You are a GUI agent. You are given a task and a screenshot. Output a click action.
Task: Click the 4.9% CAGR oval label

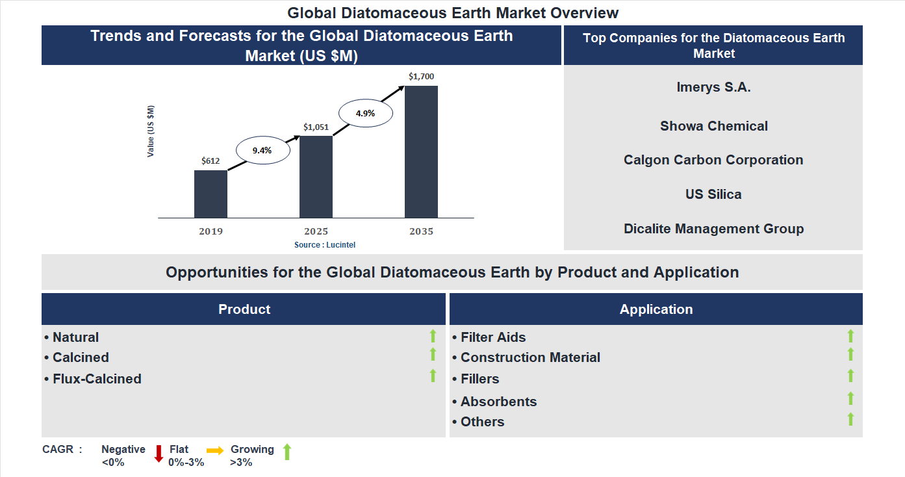364,113
